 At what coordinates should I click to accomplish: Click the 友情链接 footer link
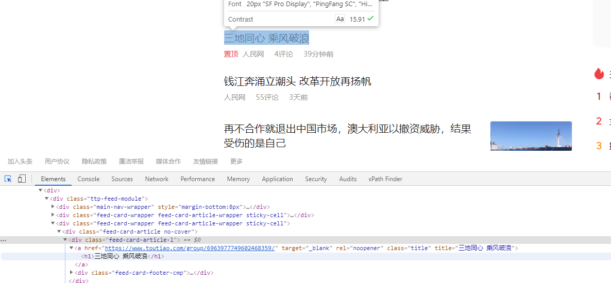coord(206,161)
